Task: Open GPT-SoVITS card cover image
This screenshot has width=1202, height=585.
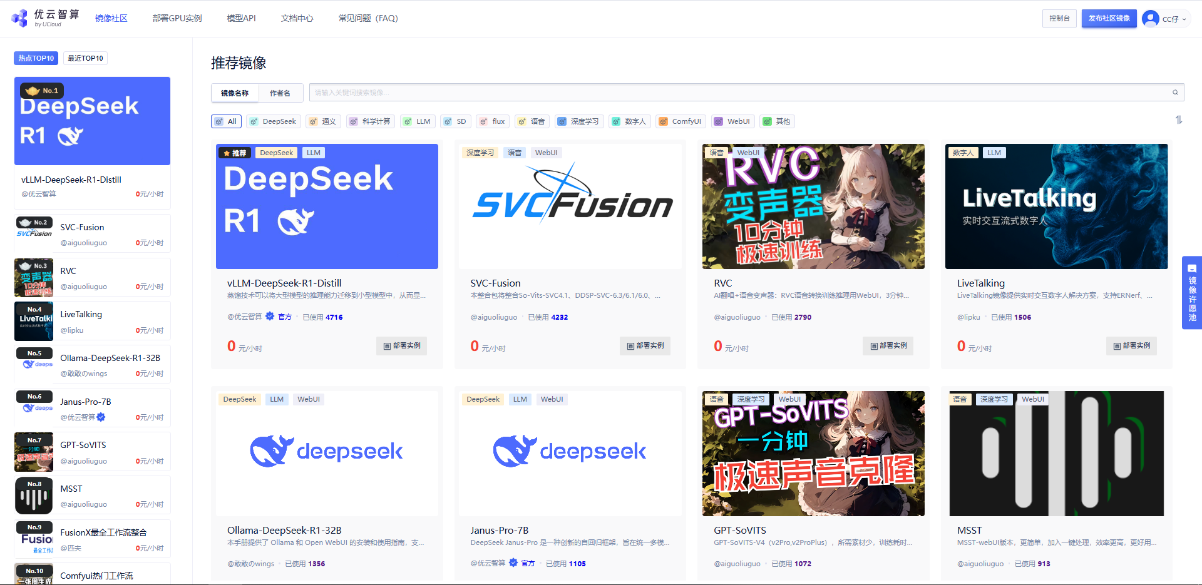Action: pos(813,454)
